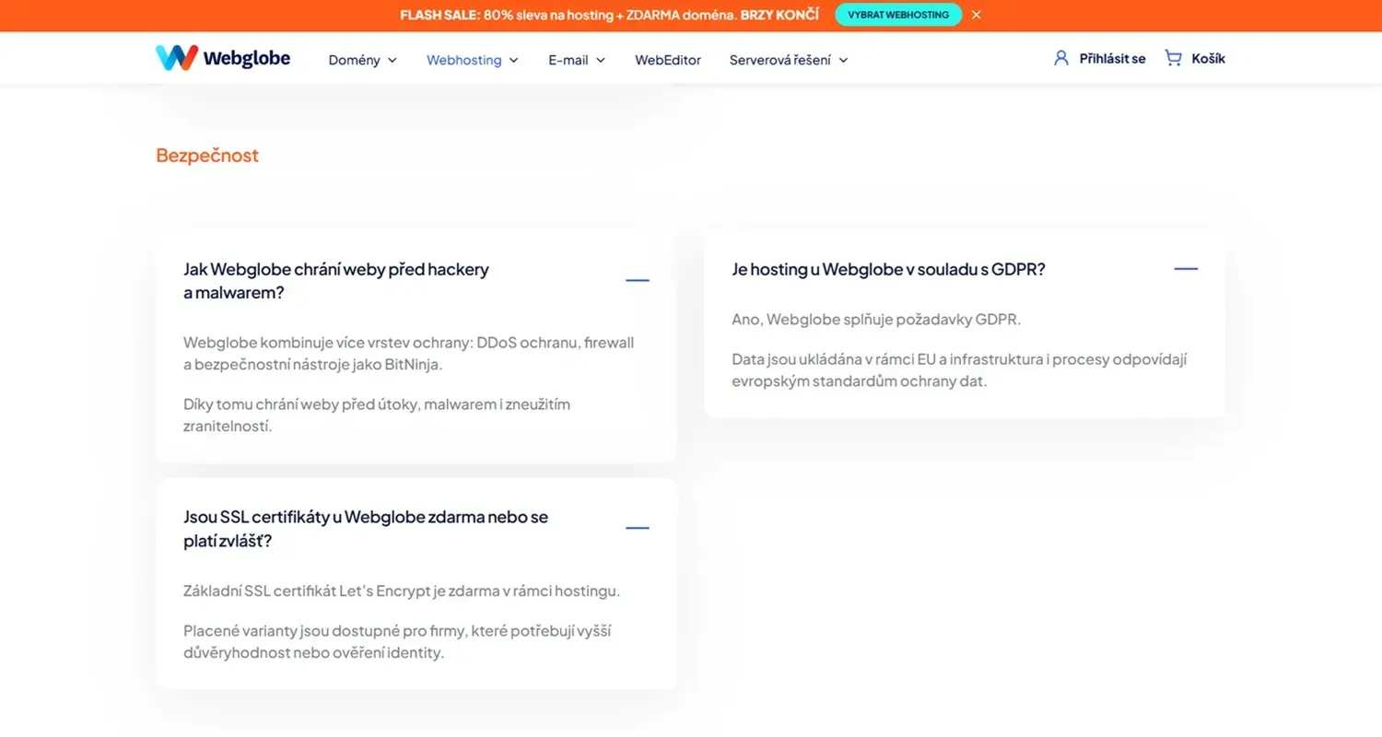Collapse the GDPR question minus icon
Image resolution: width=1382 pixels, height=737 pixels.
(1186, 269)
